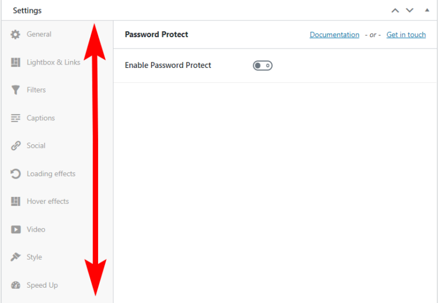Move Settings panel down with chevron
Screen dimensions: 438x303
[409, 11]
